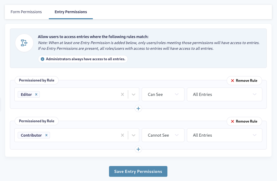The width and height of the screenshot is (277, 181).
Task: Clear all roles in Contributor rule selector
Action: pos(122,135)
